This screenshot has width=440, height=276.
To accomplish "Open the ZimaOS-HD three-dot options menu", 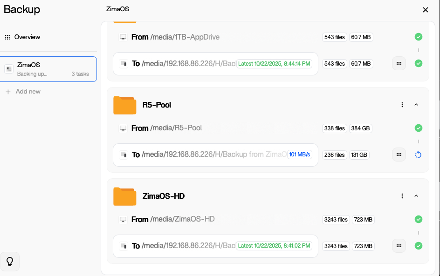I will (402, 196).
